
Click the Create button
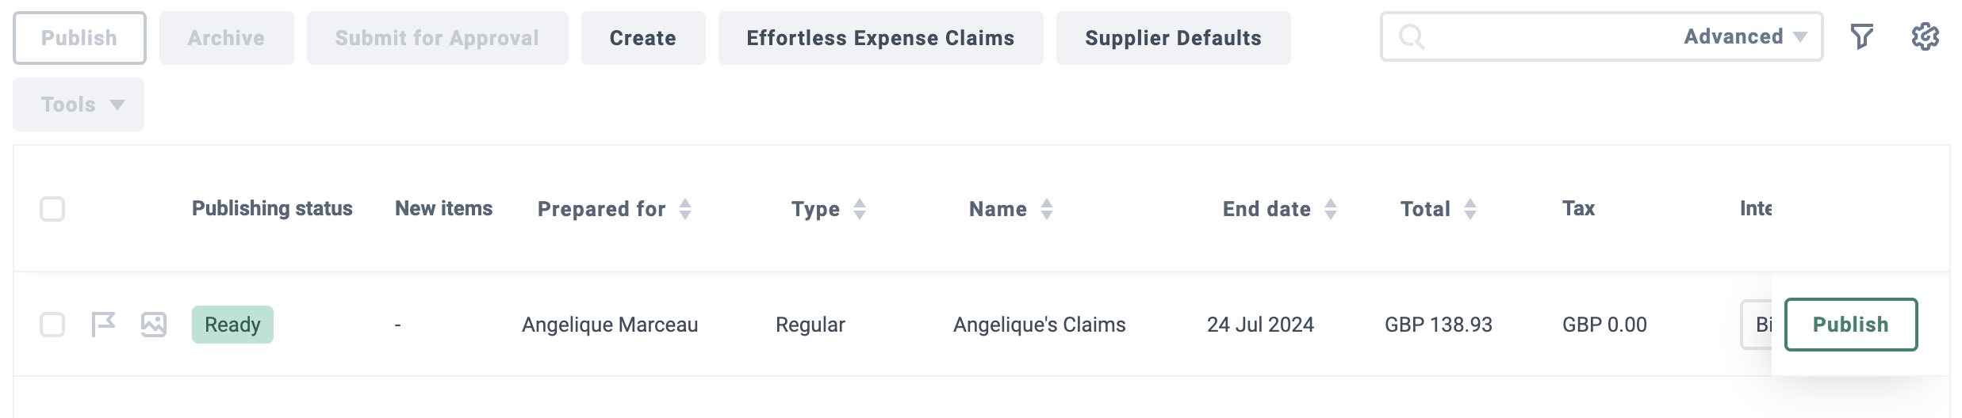[643, 38]
